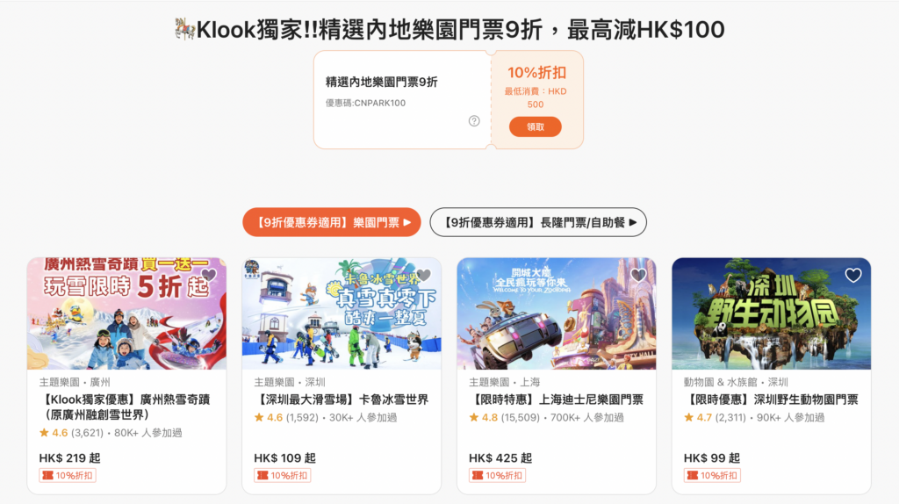This screenshot has height=504, width=899.
Task: Toggle heart on 卡魯冰雪世界 card
Action: (424, 275)
